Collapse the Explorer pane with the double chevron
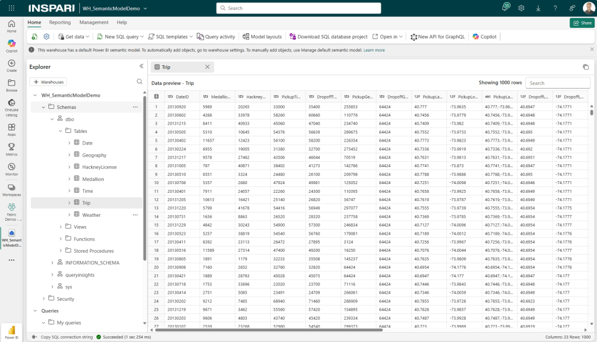 (141, 66)
